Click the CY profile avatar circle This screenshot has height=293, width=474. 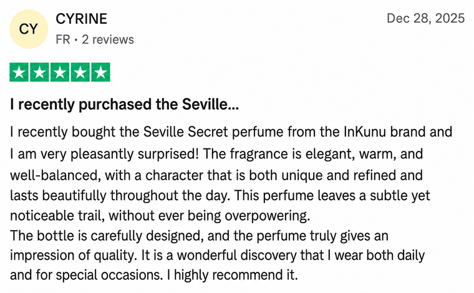pyautogui.click(x=29, y=29)
